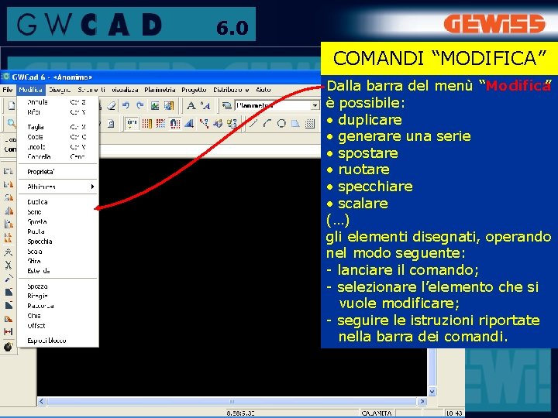Choose Sposta from the Modifica menu
Screen dimensions: 558x418
pyautogui.click(x=57, y=222)
